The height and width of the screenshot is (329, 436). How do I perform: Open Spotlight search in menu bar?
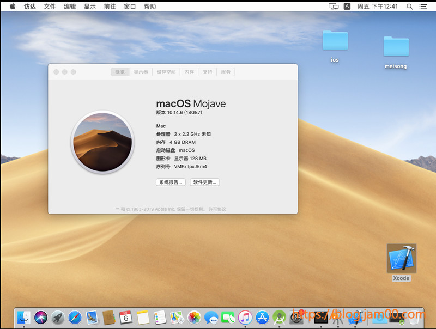click(409, 7)
